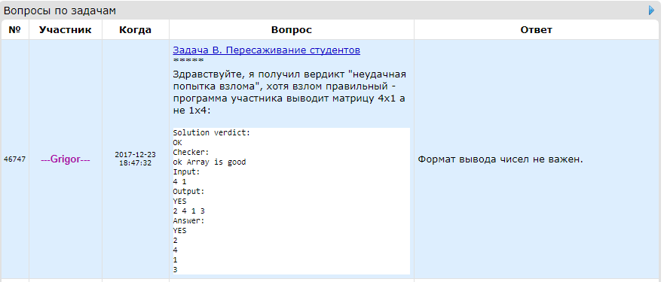Click the Output: label in the log
Image resolution: width=664 pixels, height=282 pixels.
tap(188, 191)
